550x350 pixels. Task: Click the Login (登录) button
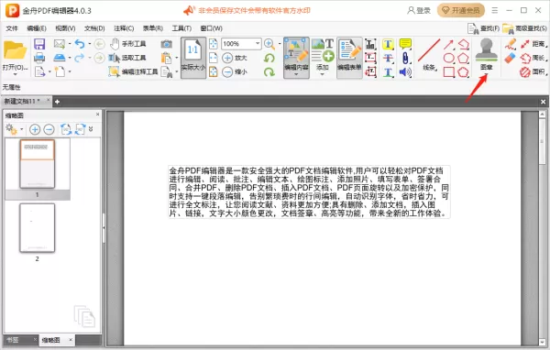tap(419, 10)
